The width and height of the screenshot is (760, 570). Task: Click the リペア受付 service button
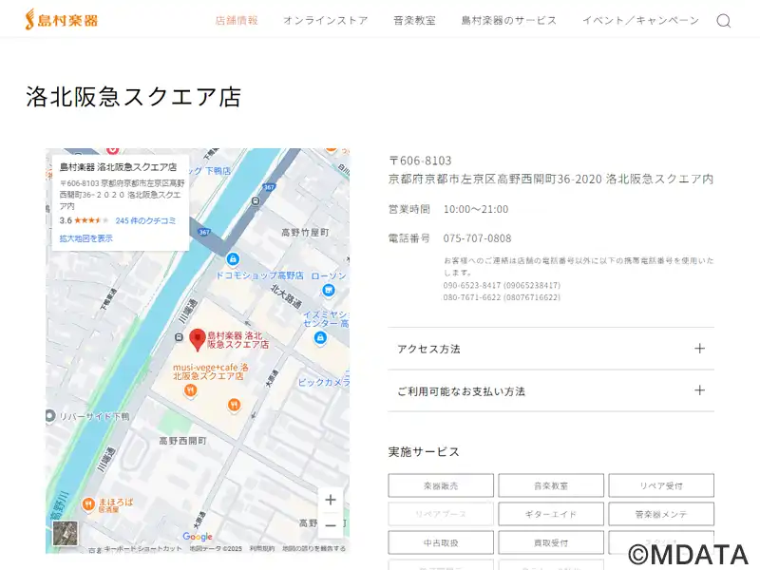point(661,485)
